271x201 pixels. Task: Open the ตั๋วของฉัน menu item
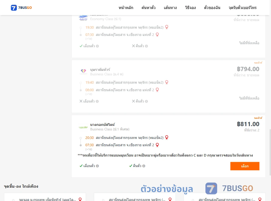click(x=212, y=8)
